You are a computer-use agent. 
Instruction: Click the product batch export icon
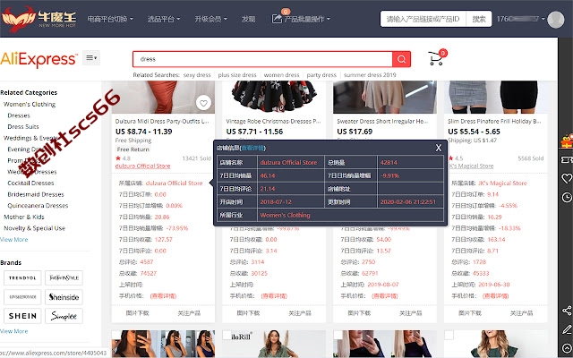point(277,18)
